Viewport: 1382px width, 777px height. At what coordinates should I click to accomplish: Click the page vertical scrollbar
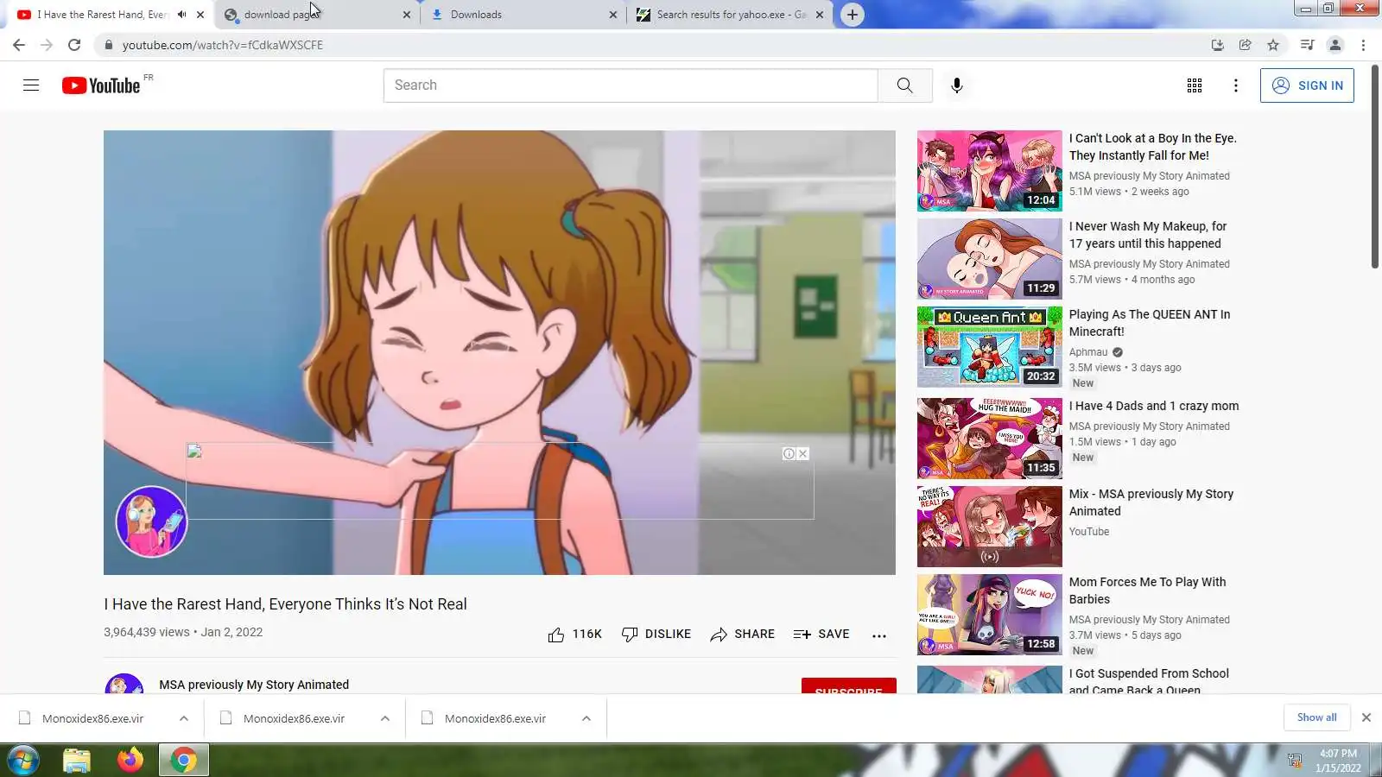tap(1375, 166)
